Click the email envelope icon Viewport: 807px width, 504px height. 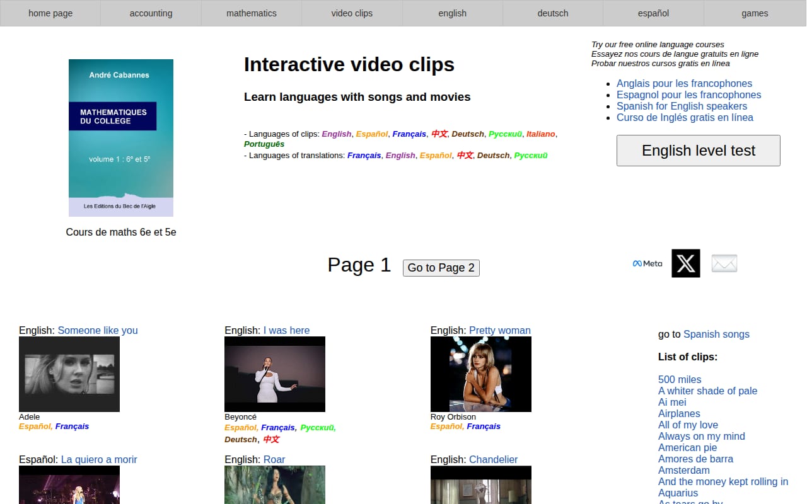pos(724,263)
